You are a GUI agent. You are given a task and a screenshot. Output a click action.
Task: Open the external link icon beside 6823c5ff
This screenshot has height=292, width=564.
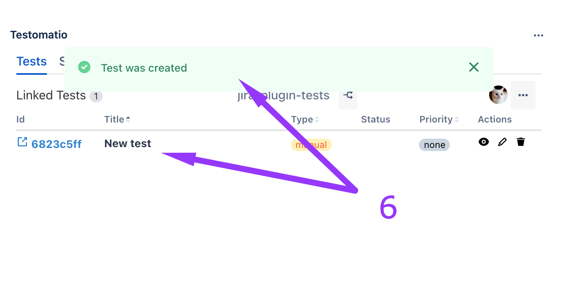point(22,142)
